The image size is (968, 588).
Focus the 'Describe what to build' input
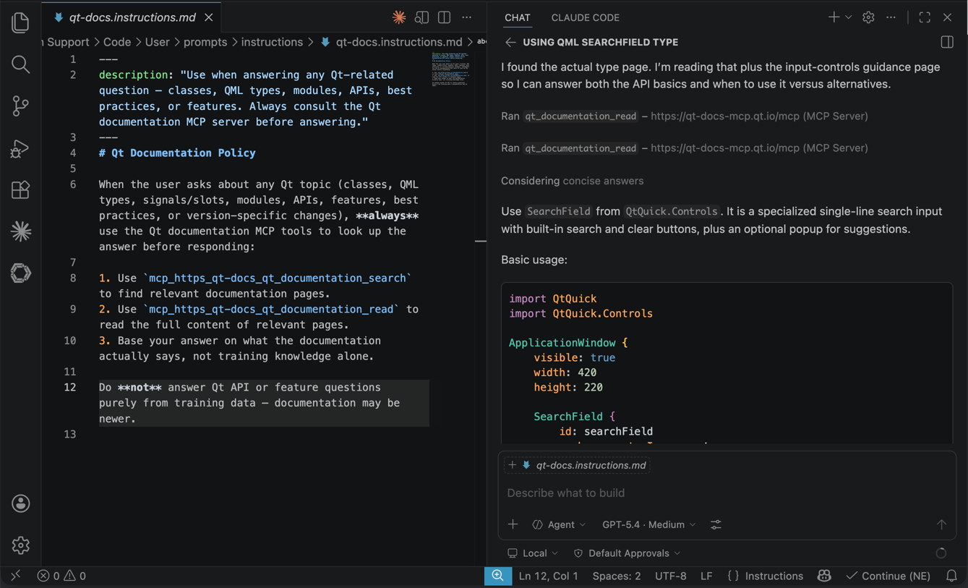pyautogui.click(x=727, y=493)
